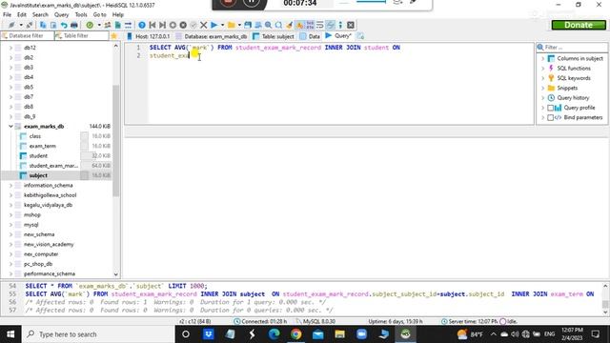The image size is (610, 343).
Task: Open the File menu
Action: (x=7, y=15)
